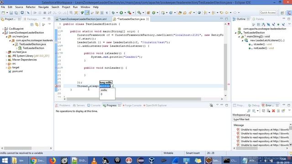Click Remove All Finished Operations icon

click(211, 105)
